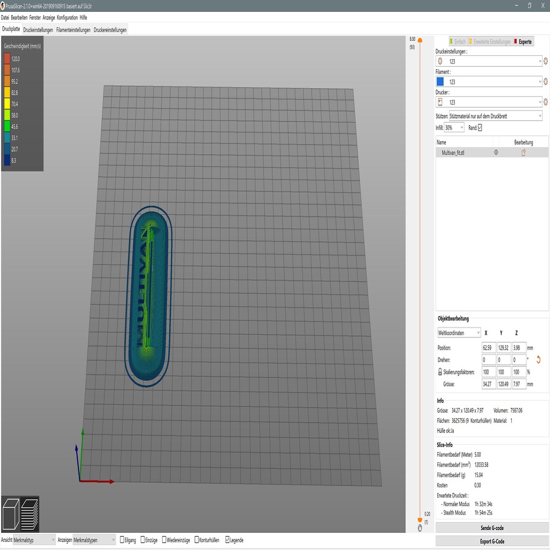Click the Sende G-code button
550x550 pixels.
(x=492, y=528)
